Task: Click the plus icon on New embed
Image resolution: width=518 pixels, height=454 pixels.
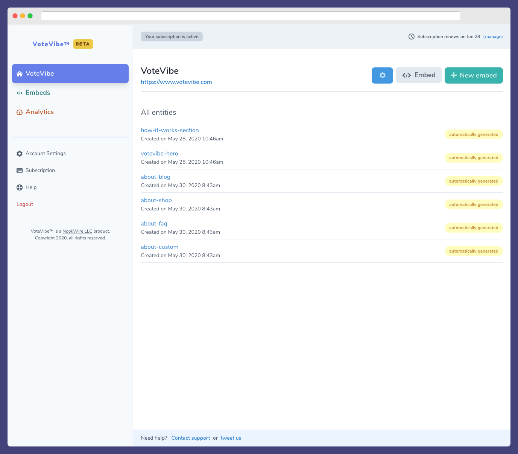Action: point(454,75)
